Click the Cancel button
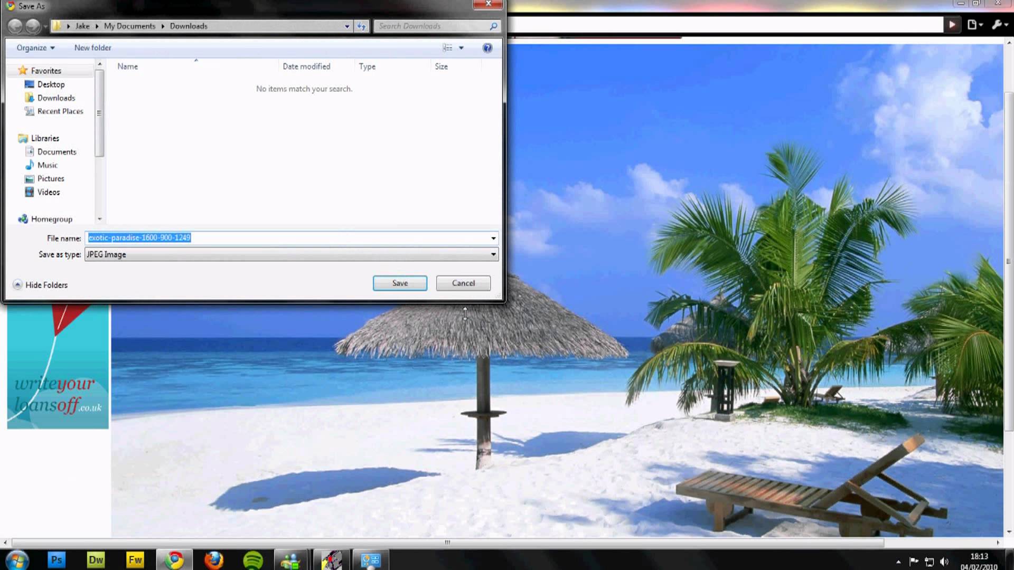Viewport: 1014px width, 570px height. [x=463, y=283]
